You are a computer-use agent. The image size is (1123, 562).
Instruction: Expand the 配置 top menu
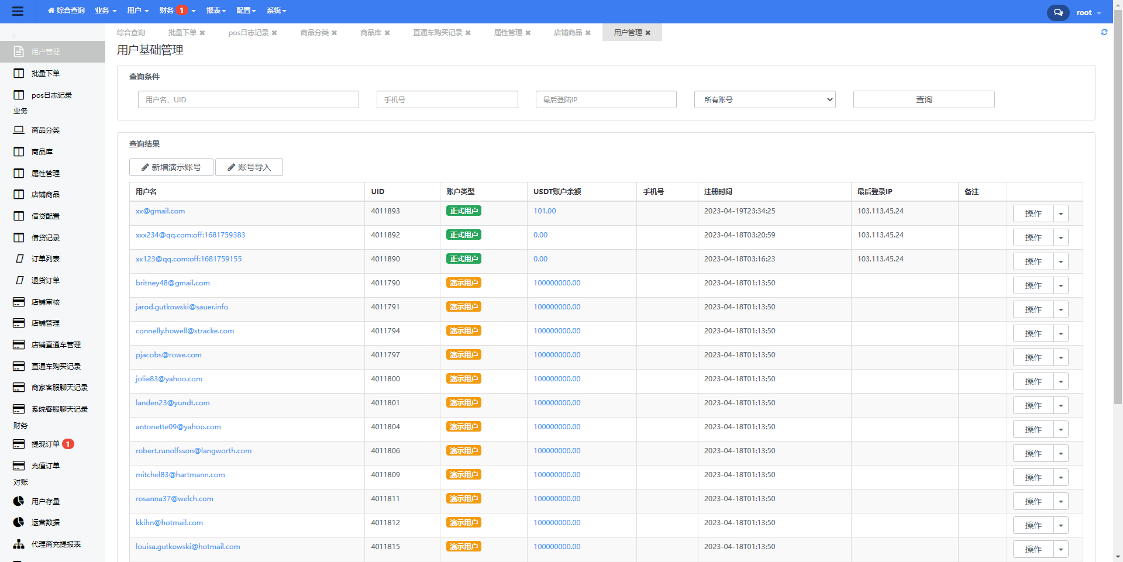tap(246, 11)
